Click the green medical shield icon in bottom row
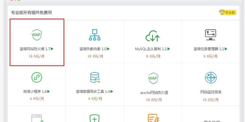This screenshot has width=245, height=122. [x=94, y=118]
